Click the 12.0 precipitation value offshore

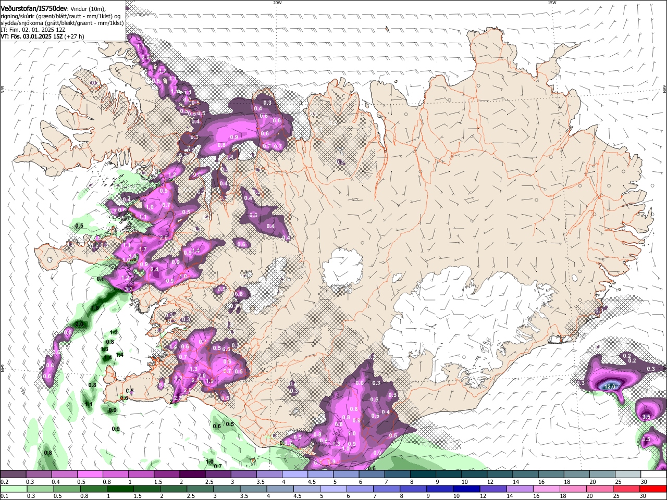tap(610, 386)
